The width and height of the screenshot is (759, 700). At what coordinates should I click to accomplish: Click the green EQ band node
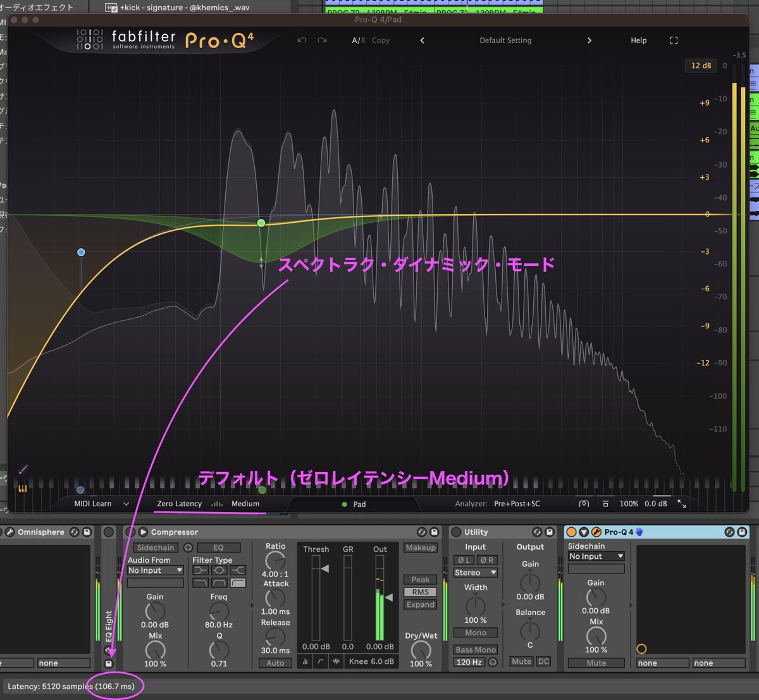[x=261, y=223]
